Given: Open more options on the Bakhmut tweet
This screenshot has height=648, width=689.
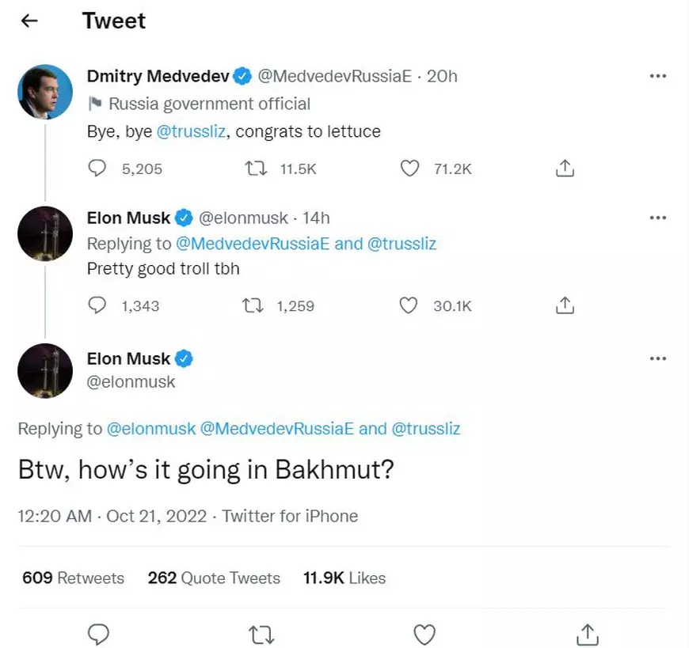Looking at the screenshot, I should [x=658, y=358].
